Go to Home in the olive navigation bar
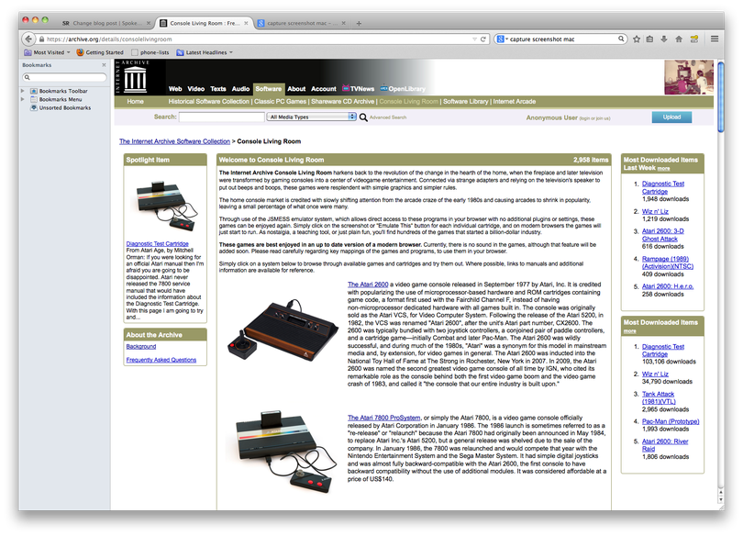The width and height of the screenshot is (743, 536). pyautogui.click(x=135, y=102)
